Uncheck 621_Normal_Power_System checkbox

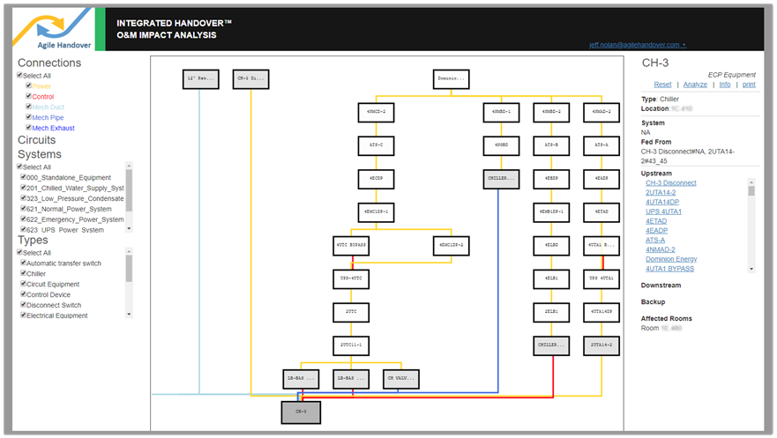[x=23, y=208]
